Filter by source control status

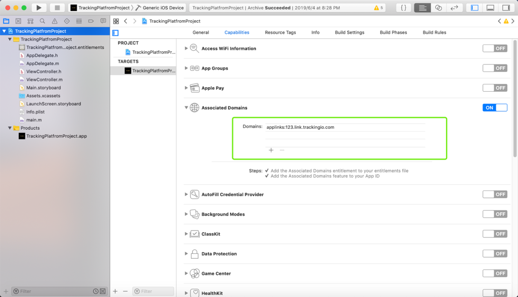pos(103,291)
